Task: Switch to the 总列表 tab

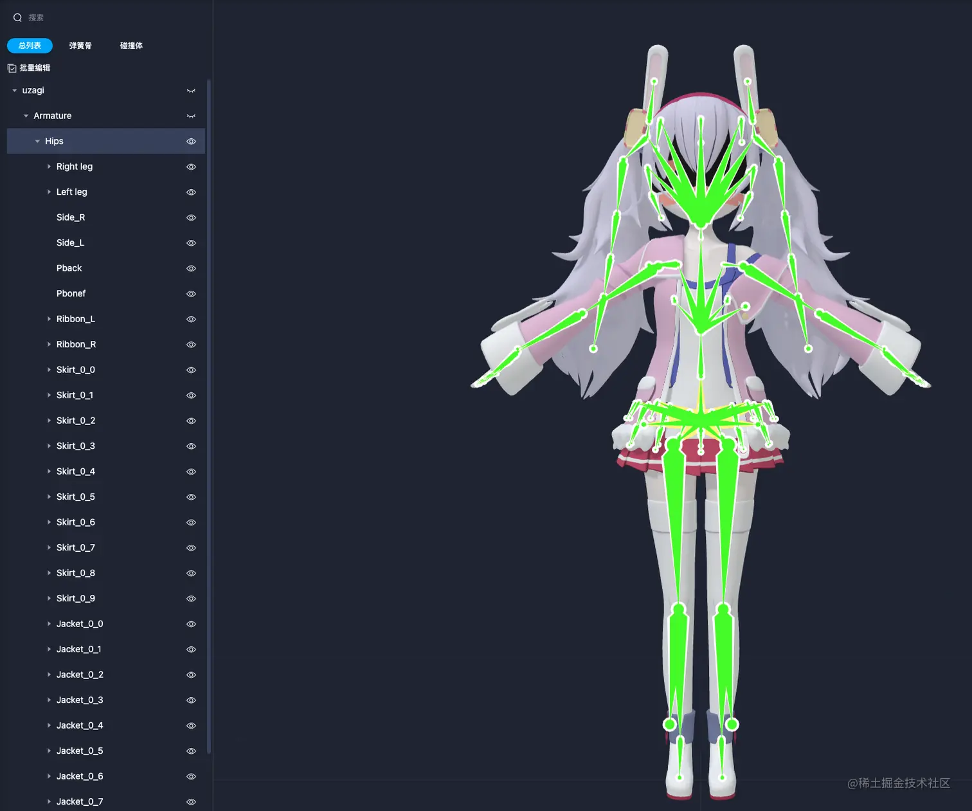Action: click(30, 46)
